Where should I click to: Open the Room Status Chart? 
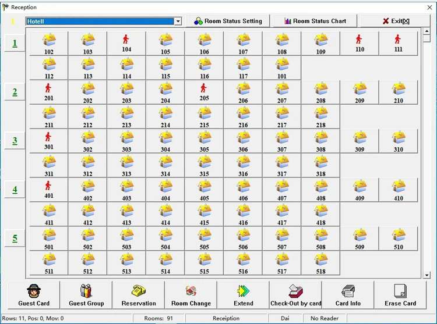click(x=315, y=21)
